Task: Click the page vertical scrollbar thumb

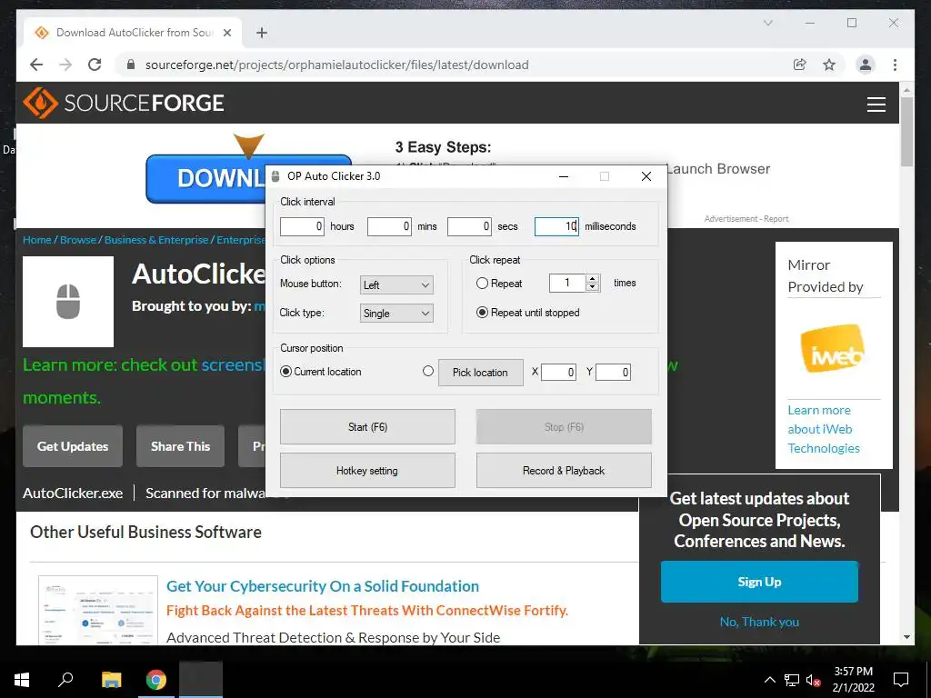Action: pyautogui.click(x=906, y=132)
